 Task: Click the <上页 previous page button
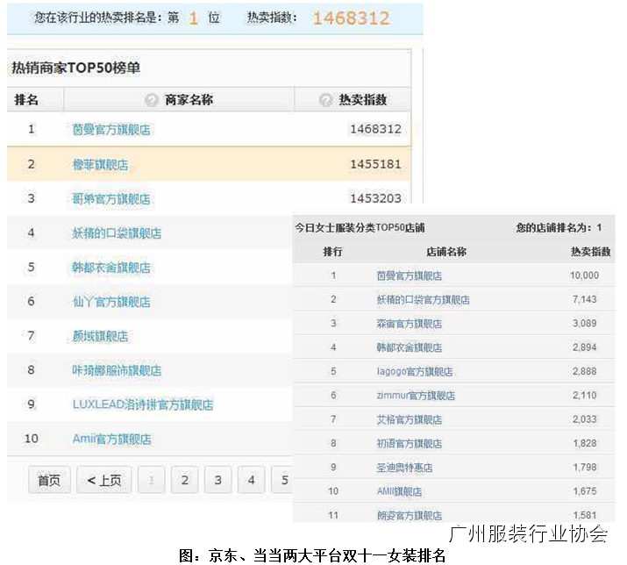(x=104, y=480)
